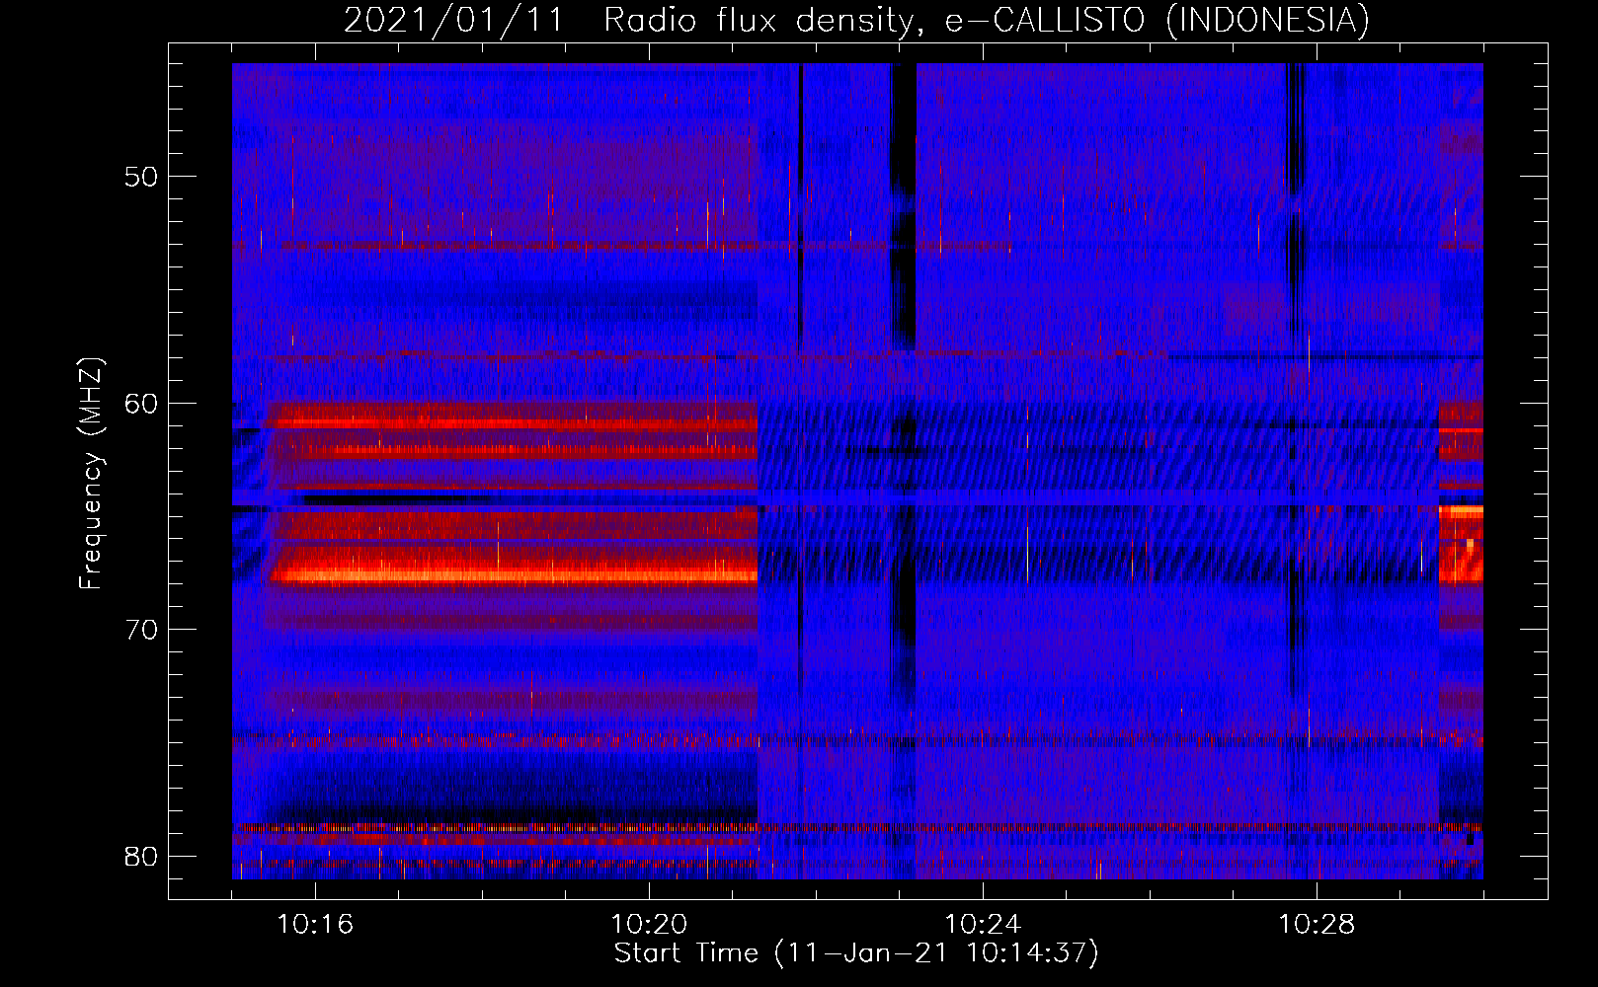The height and width of the screenshot is (987, 1598).
Task: Click the 50 frequency tick label
Action: tap(141, 177)
